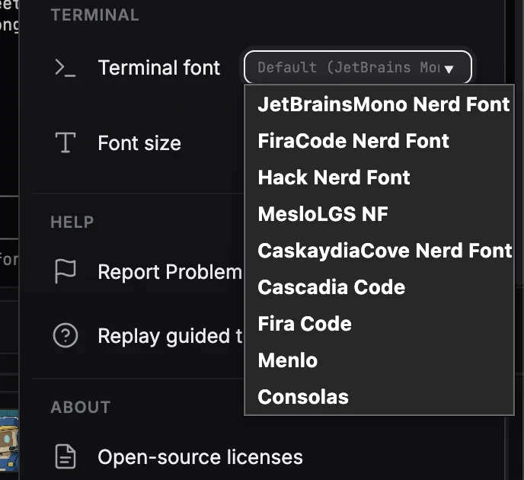
Task: Click the TERMINAL section heading
Action: coord(95,15)
